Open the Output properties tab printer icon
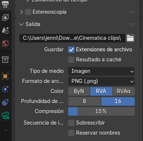 [x=5, y=4]
